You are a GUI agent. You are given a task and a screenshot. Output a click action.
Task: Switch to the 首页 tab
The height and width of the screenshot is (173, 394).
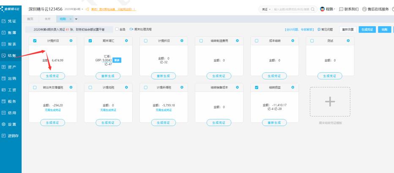[30, 19]
